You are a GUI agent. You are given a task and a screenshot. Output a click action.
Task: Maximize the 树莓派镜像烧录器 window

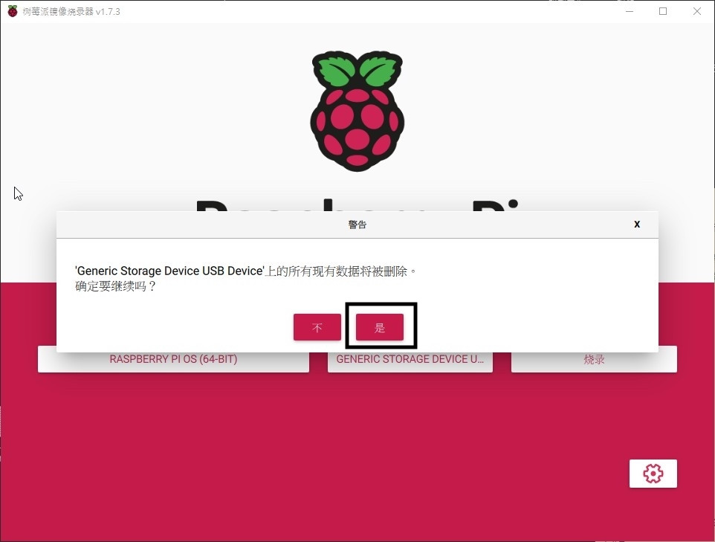(x=663, y=11)
